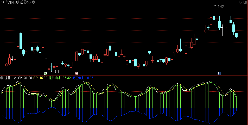Click the SD: 45.39 value
248x125 pixels.
(x=40, y=78)
